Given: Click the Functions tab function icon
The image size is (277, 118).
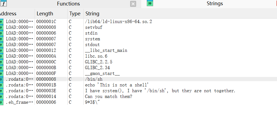Looking at the screenshot, I should [x=3, y=3].
